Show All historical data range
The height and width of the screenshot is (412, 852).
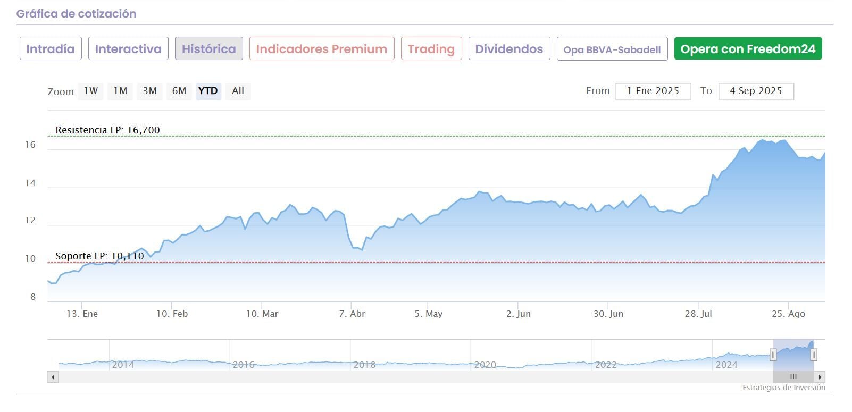[x=238, y=91]
